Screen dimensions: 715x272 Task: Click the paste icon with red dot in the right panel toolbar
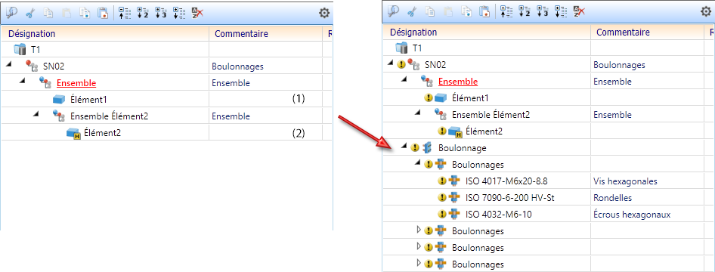(484, 11)
